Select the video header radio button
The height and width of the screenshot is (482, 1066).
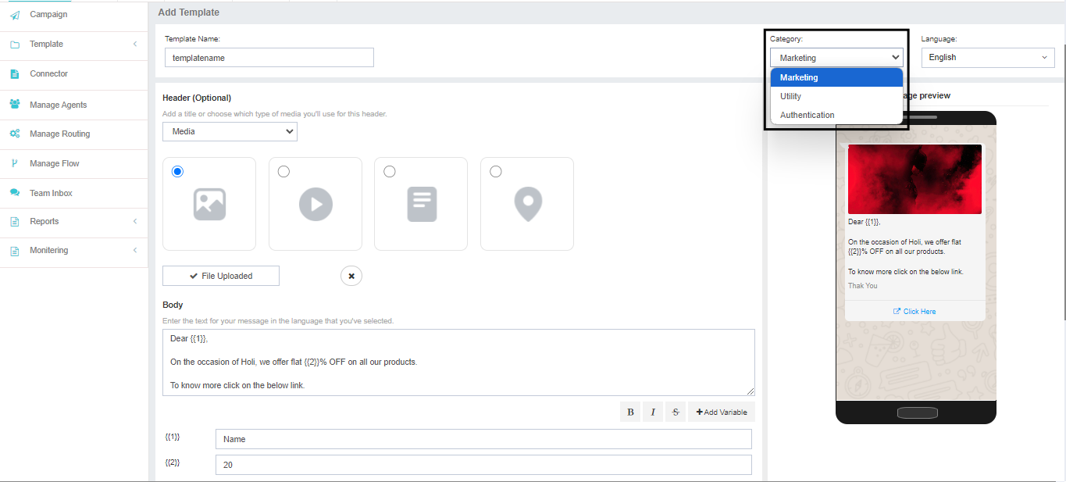tap(283, 172)
